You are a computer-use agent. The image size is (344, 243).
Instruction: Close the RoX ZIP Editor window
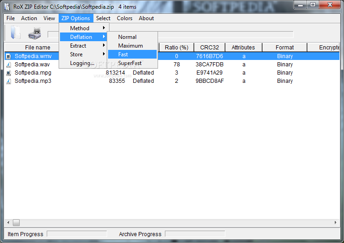(x=330, y=5)
